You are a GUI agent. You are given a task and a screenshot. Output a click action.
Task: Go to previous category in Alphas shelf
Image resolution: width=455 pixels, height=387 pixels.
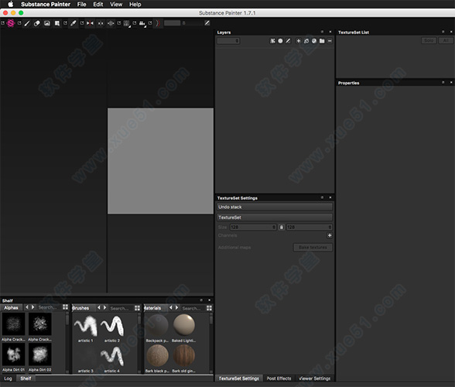(x=27, y=307)
